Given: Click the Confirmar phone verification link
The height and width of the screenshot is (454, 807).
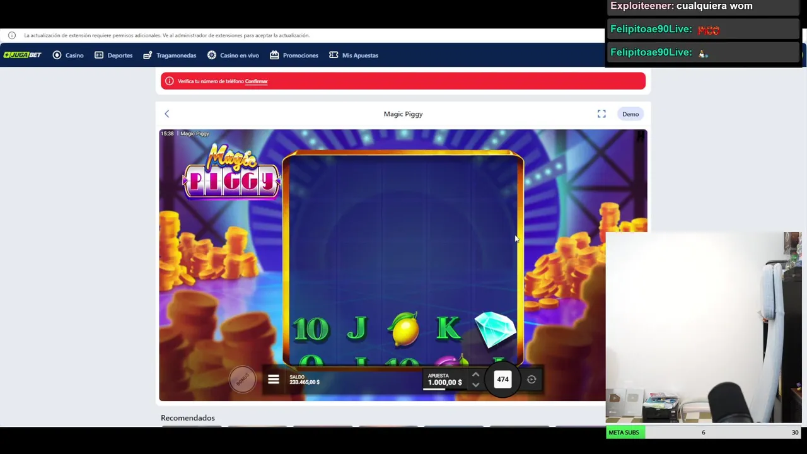Looking at the screenshot, I should coord(256,81).
